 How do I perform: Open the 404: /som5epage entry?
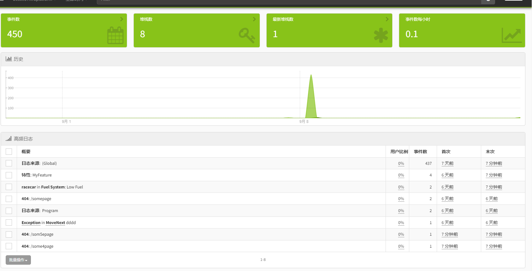[x=38, y=234]
